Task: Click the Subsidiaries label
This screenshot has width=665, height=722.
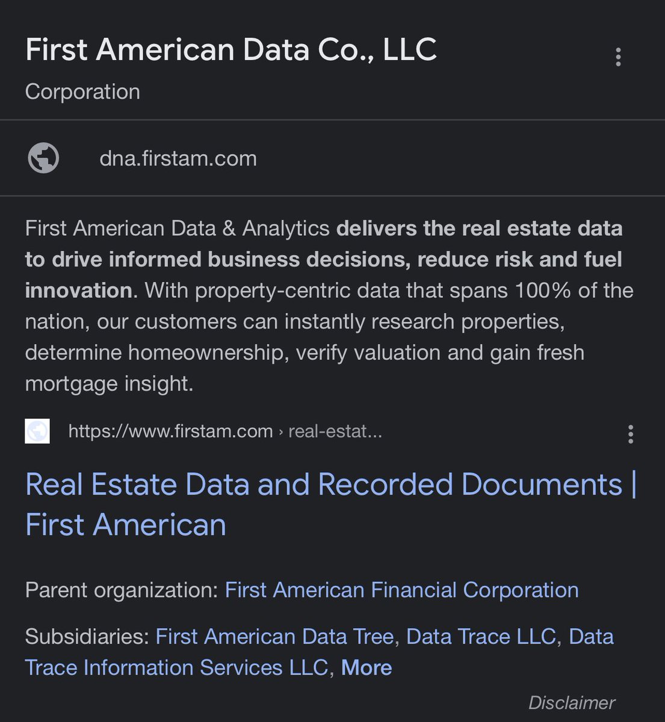Action: pos(87,637)
